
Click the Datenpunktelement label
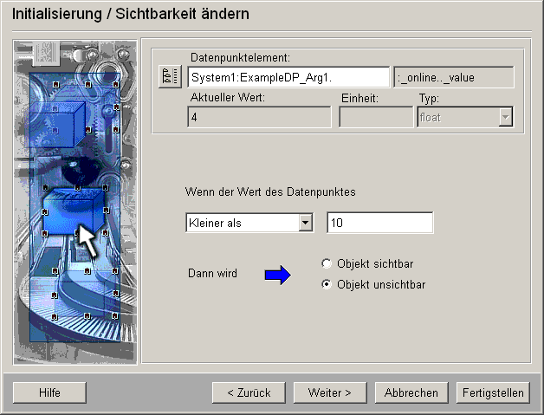click(240, 57)
